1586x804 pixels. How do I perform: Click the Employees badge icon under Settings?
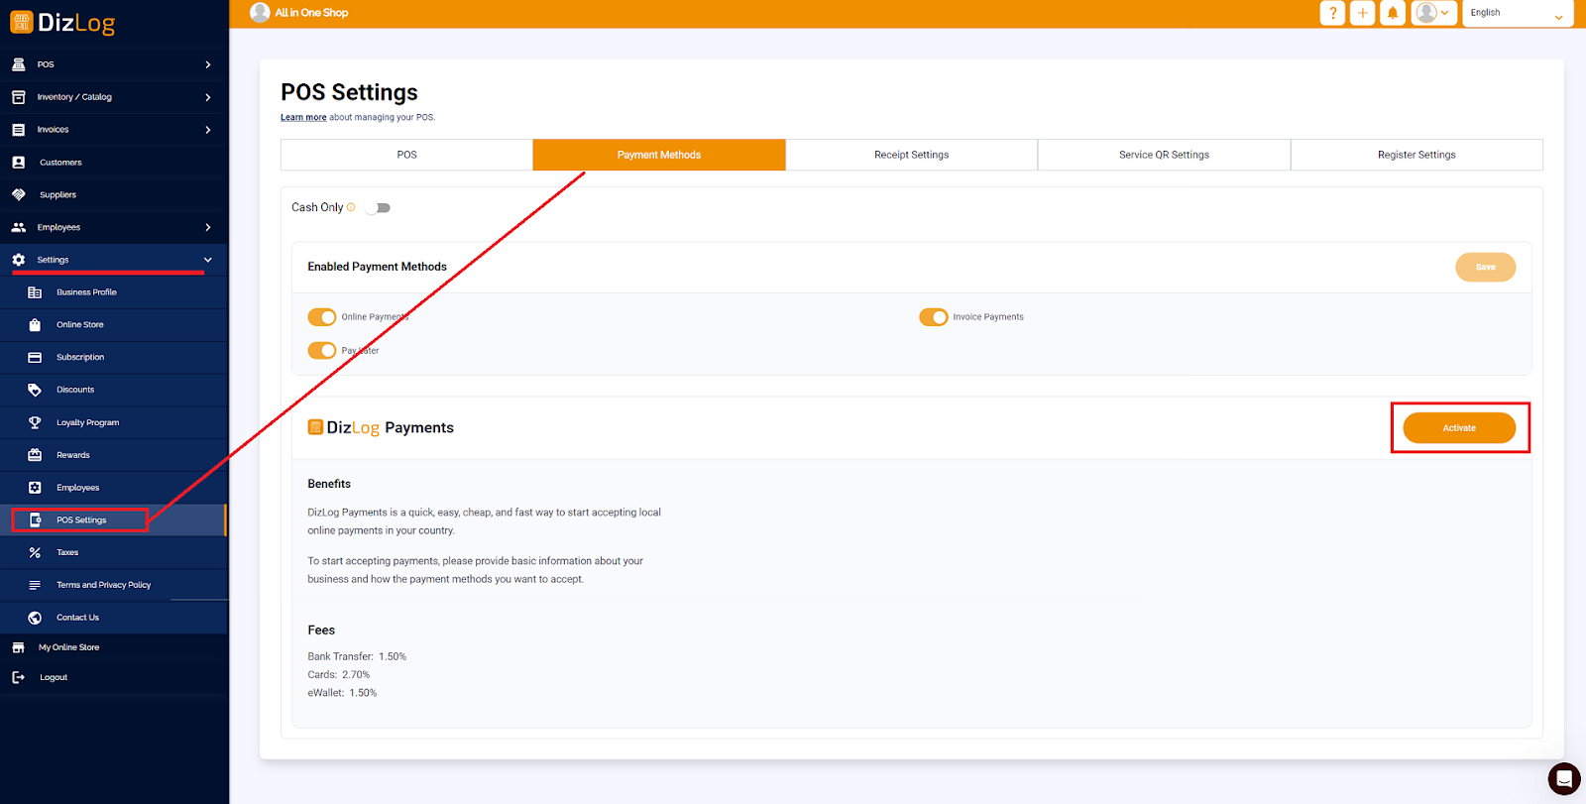click(x=35, y=488)
